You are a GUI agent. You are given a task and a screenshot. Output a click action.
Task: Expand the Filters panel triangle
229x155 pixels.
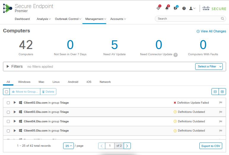pyautogui.click(x=8, y=67)
